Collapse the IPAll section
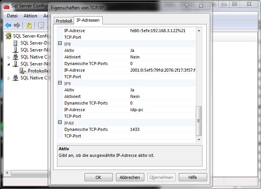 [60, 123]
